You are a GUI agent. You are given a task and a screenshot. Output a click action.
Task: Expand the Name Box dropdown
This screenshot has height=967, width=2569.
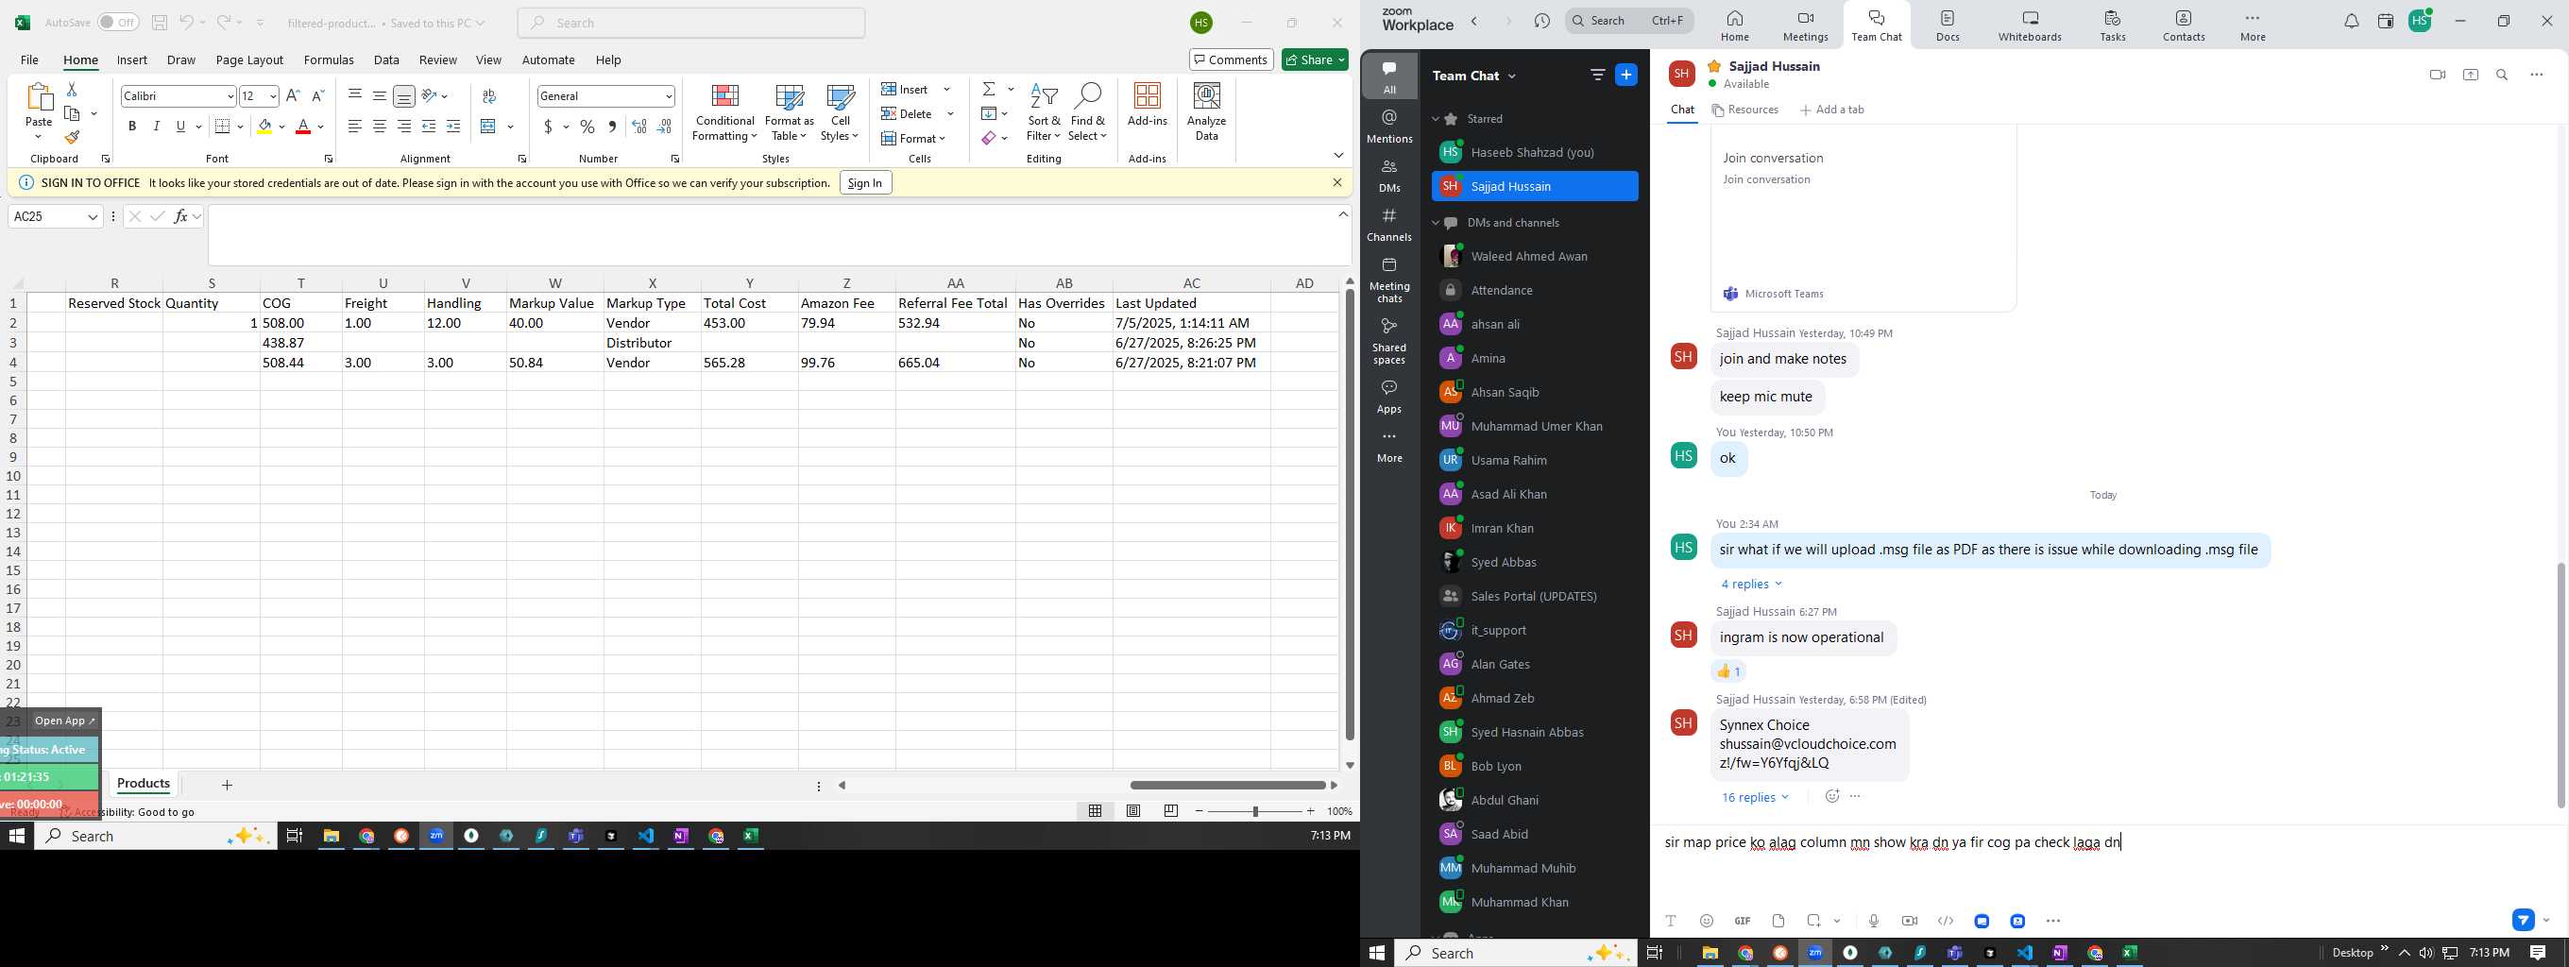pyautogui.click(x=93, y=216)
